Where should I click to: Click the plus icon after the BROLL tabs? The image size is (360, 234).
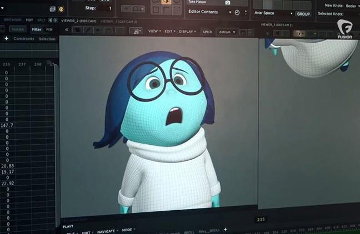tap(225, 229)
